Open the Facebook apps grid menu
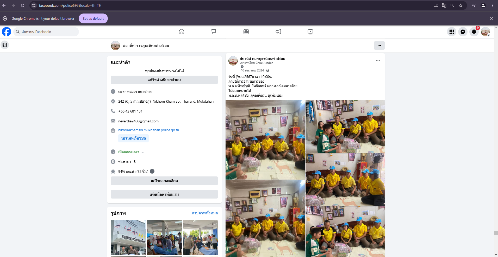 tap(451, 32)
